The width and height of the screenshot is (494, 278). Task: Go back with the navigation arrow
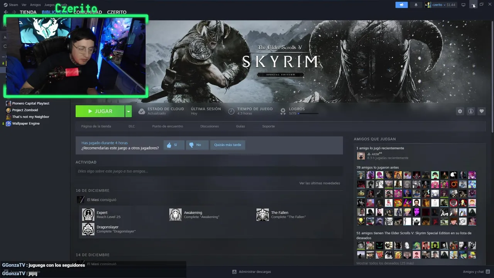6,12
